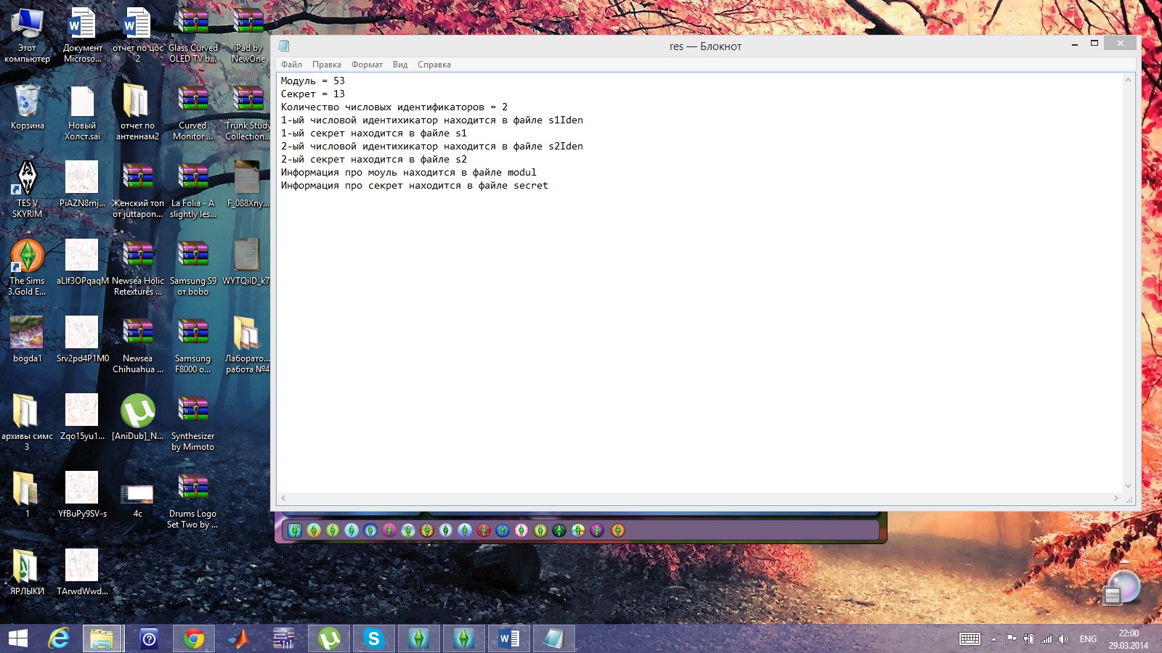1162x653 pixels.
Task: Click the vertical scrollbar up arrow in Notepad
Action: [1128, 80]
